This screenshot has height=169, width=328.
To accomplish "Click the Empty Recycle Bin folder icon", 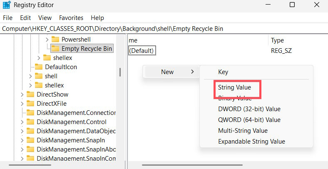I will 55,49.
